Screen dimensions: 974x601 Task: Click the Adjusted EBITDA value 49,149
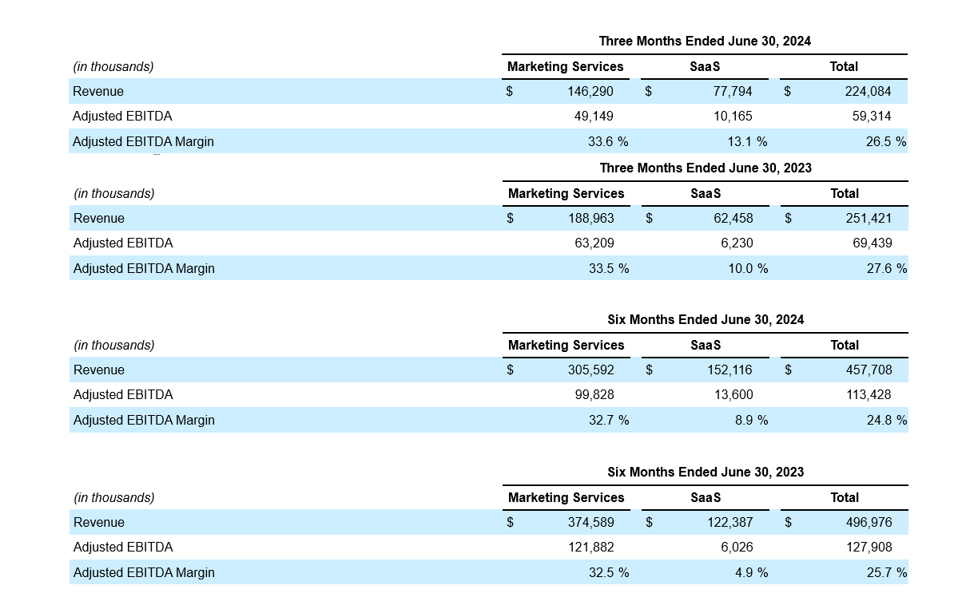tap(594, 117)
